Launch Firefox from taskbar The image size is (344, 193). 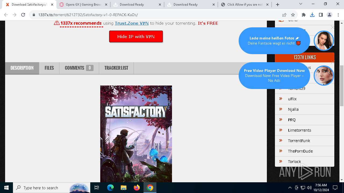point(137,188)
